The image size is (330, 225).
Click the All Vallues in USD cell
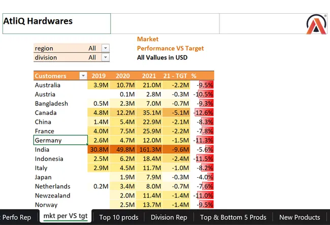click(x=162, y=57)
